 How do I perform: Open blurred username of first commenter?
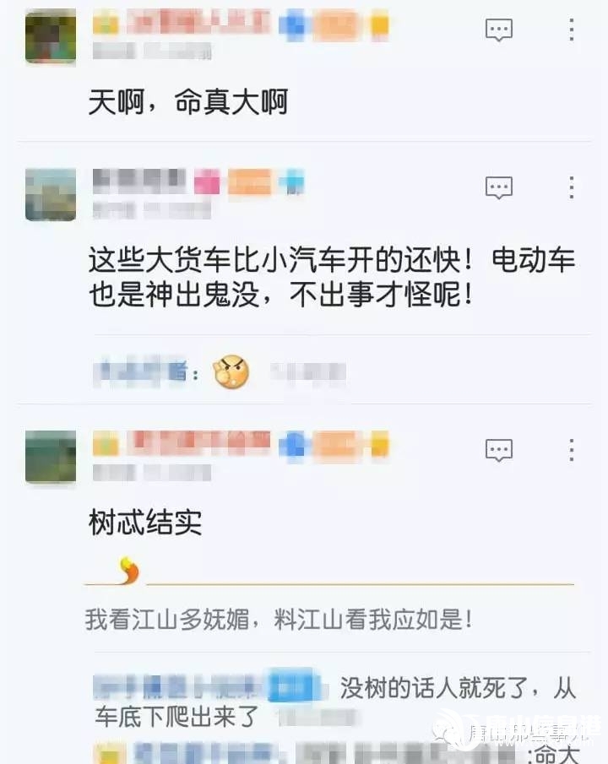point(198,24)
